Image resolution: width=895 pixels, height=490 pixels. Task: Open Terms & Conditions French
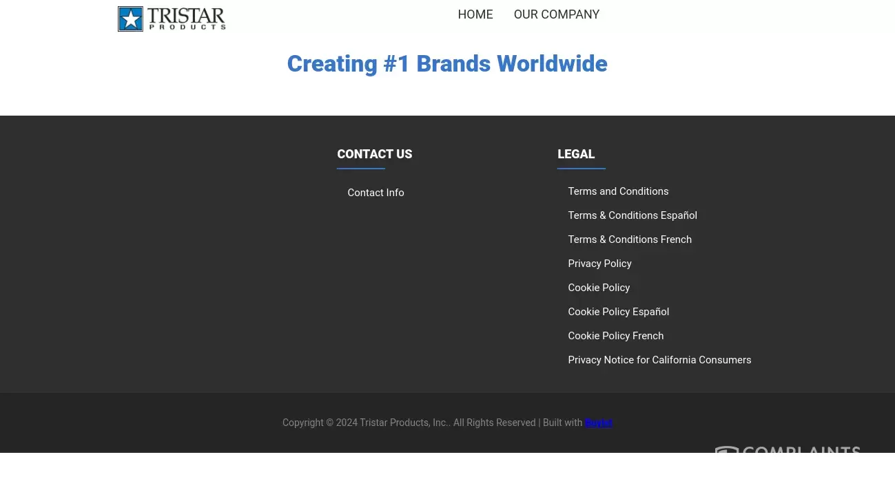pos(630,239)
